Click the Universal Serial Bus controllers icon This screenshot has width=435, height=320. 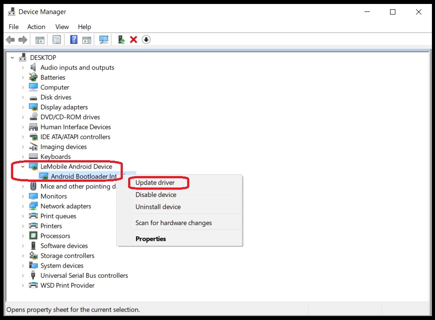pyautogui.click(x=33, y=276)
